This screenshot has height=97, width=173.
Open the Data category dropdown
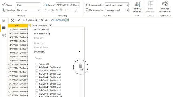tap(127, 10)
